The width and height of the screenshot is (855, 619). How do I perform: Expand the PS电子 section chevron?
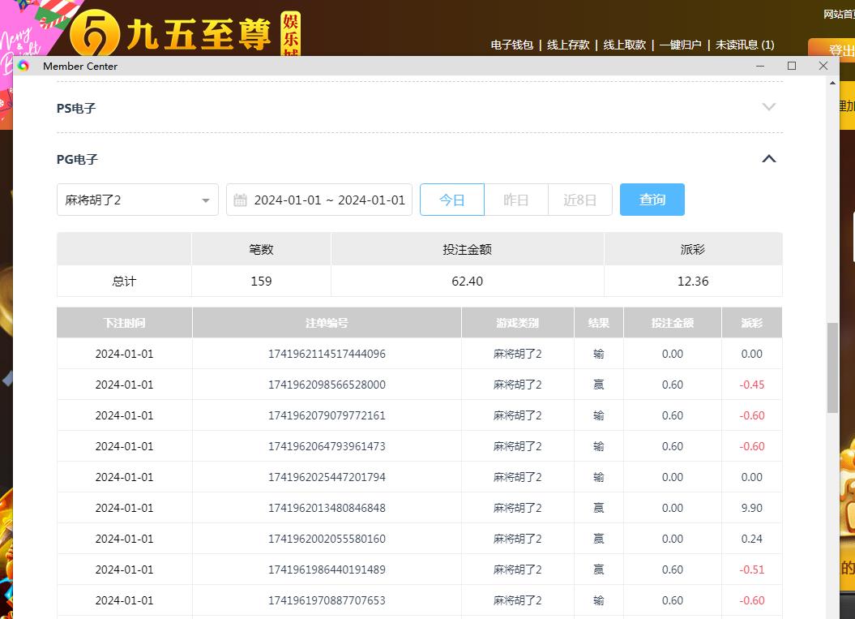click(769, 107)
